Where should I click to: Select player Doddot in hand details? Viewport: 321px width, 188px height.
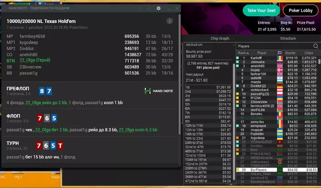[x=27, y=49]
